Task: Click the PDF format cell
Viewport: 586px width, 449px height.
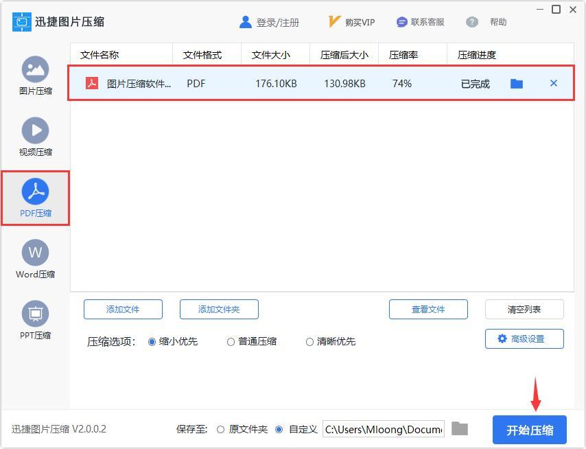Action: pos(196,83)
